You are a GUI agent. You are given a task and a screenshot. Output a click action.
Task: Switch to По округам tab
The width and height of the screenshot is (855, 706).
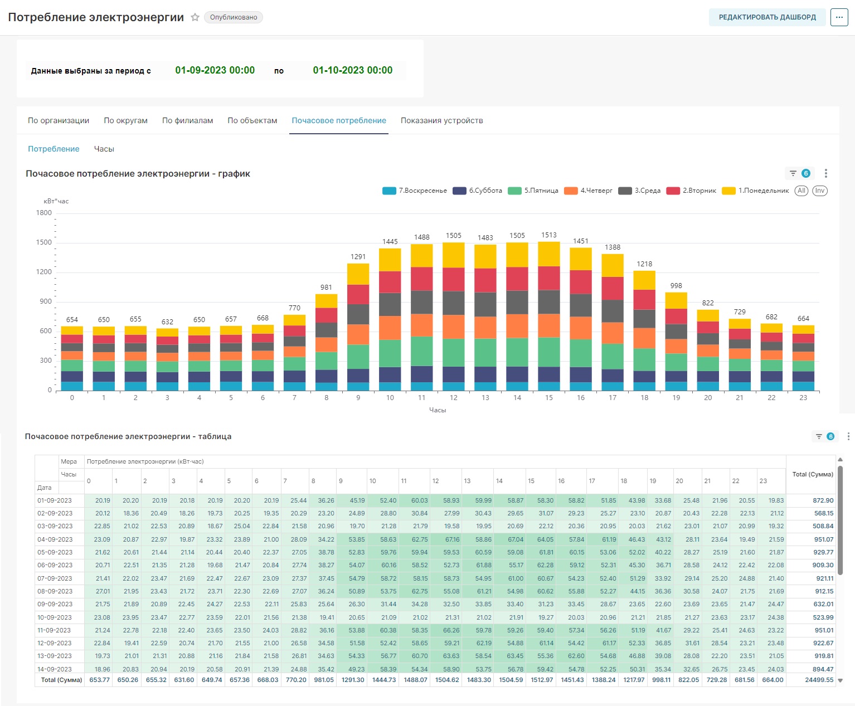tap(125, 120)
